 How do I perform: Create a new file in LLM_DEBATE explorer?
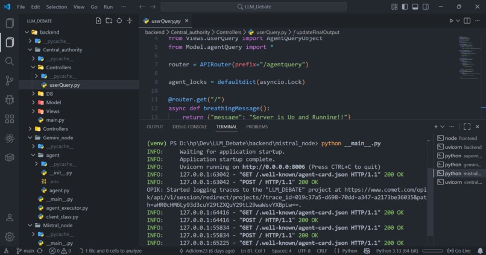98,20
